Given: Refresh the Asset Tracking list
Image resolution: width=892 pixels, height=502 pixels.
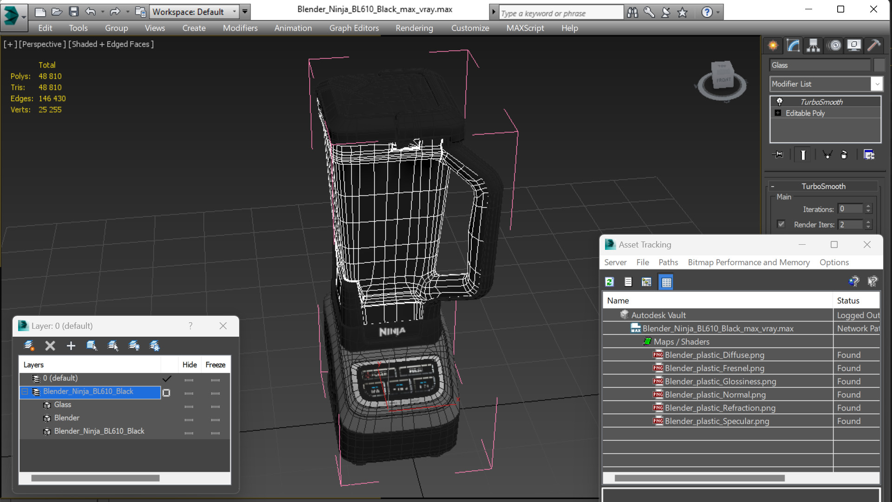Looking at the screenshot, I should pos(610,282).
